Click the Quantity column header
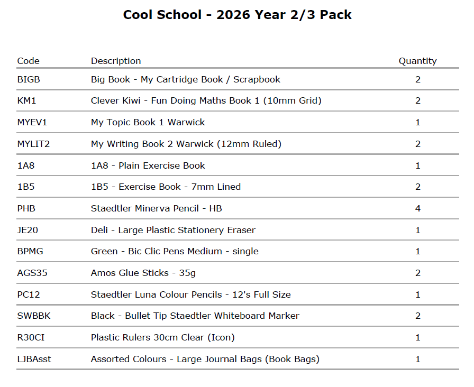 (x=417, y=61)
